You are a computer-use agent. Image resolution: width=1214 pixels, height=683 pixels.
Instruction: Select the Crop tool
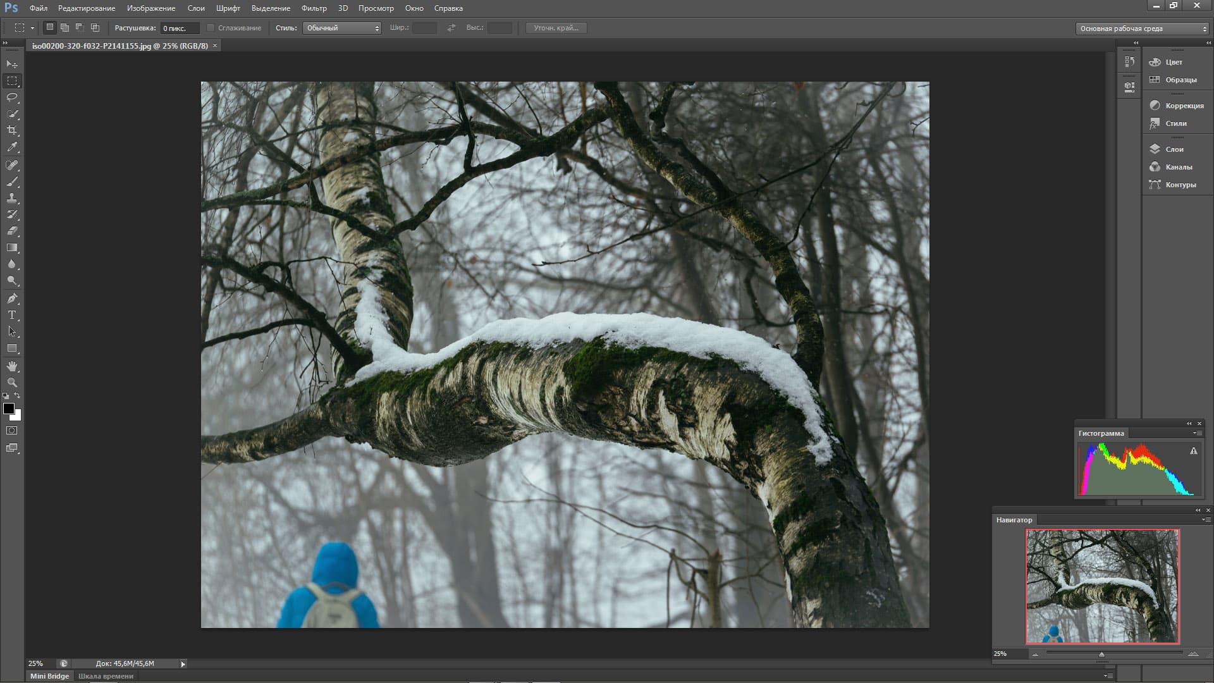click(12, 130)
